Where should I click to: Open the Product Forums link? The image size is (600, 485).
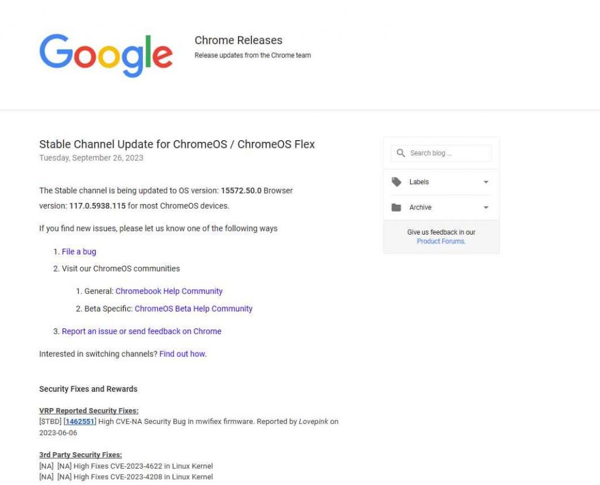tap(441, 241)
